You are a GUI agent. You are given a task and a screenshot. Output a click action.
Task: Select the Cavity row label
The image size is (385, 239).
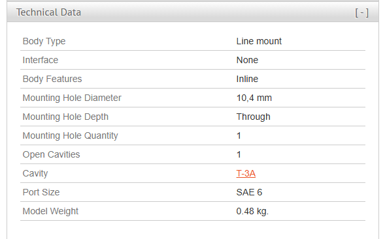click(35, 173)
